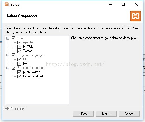Collapse the first Program Languages node
145x122 pixels.
pos(8,55)
